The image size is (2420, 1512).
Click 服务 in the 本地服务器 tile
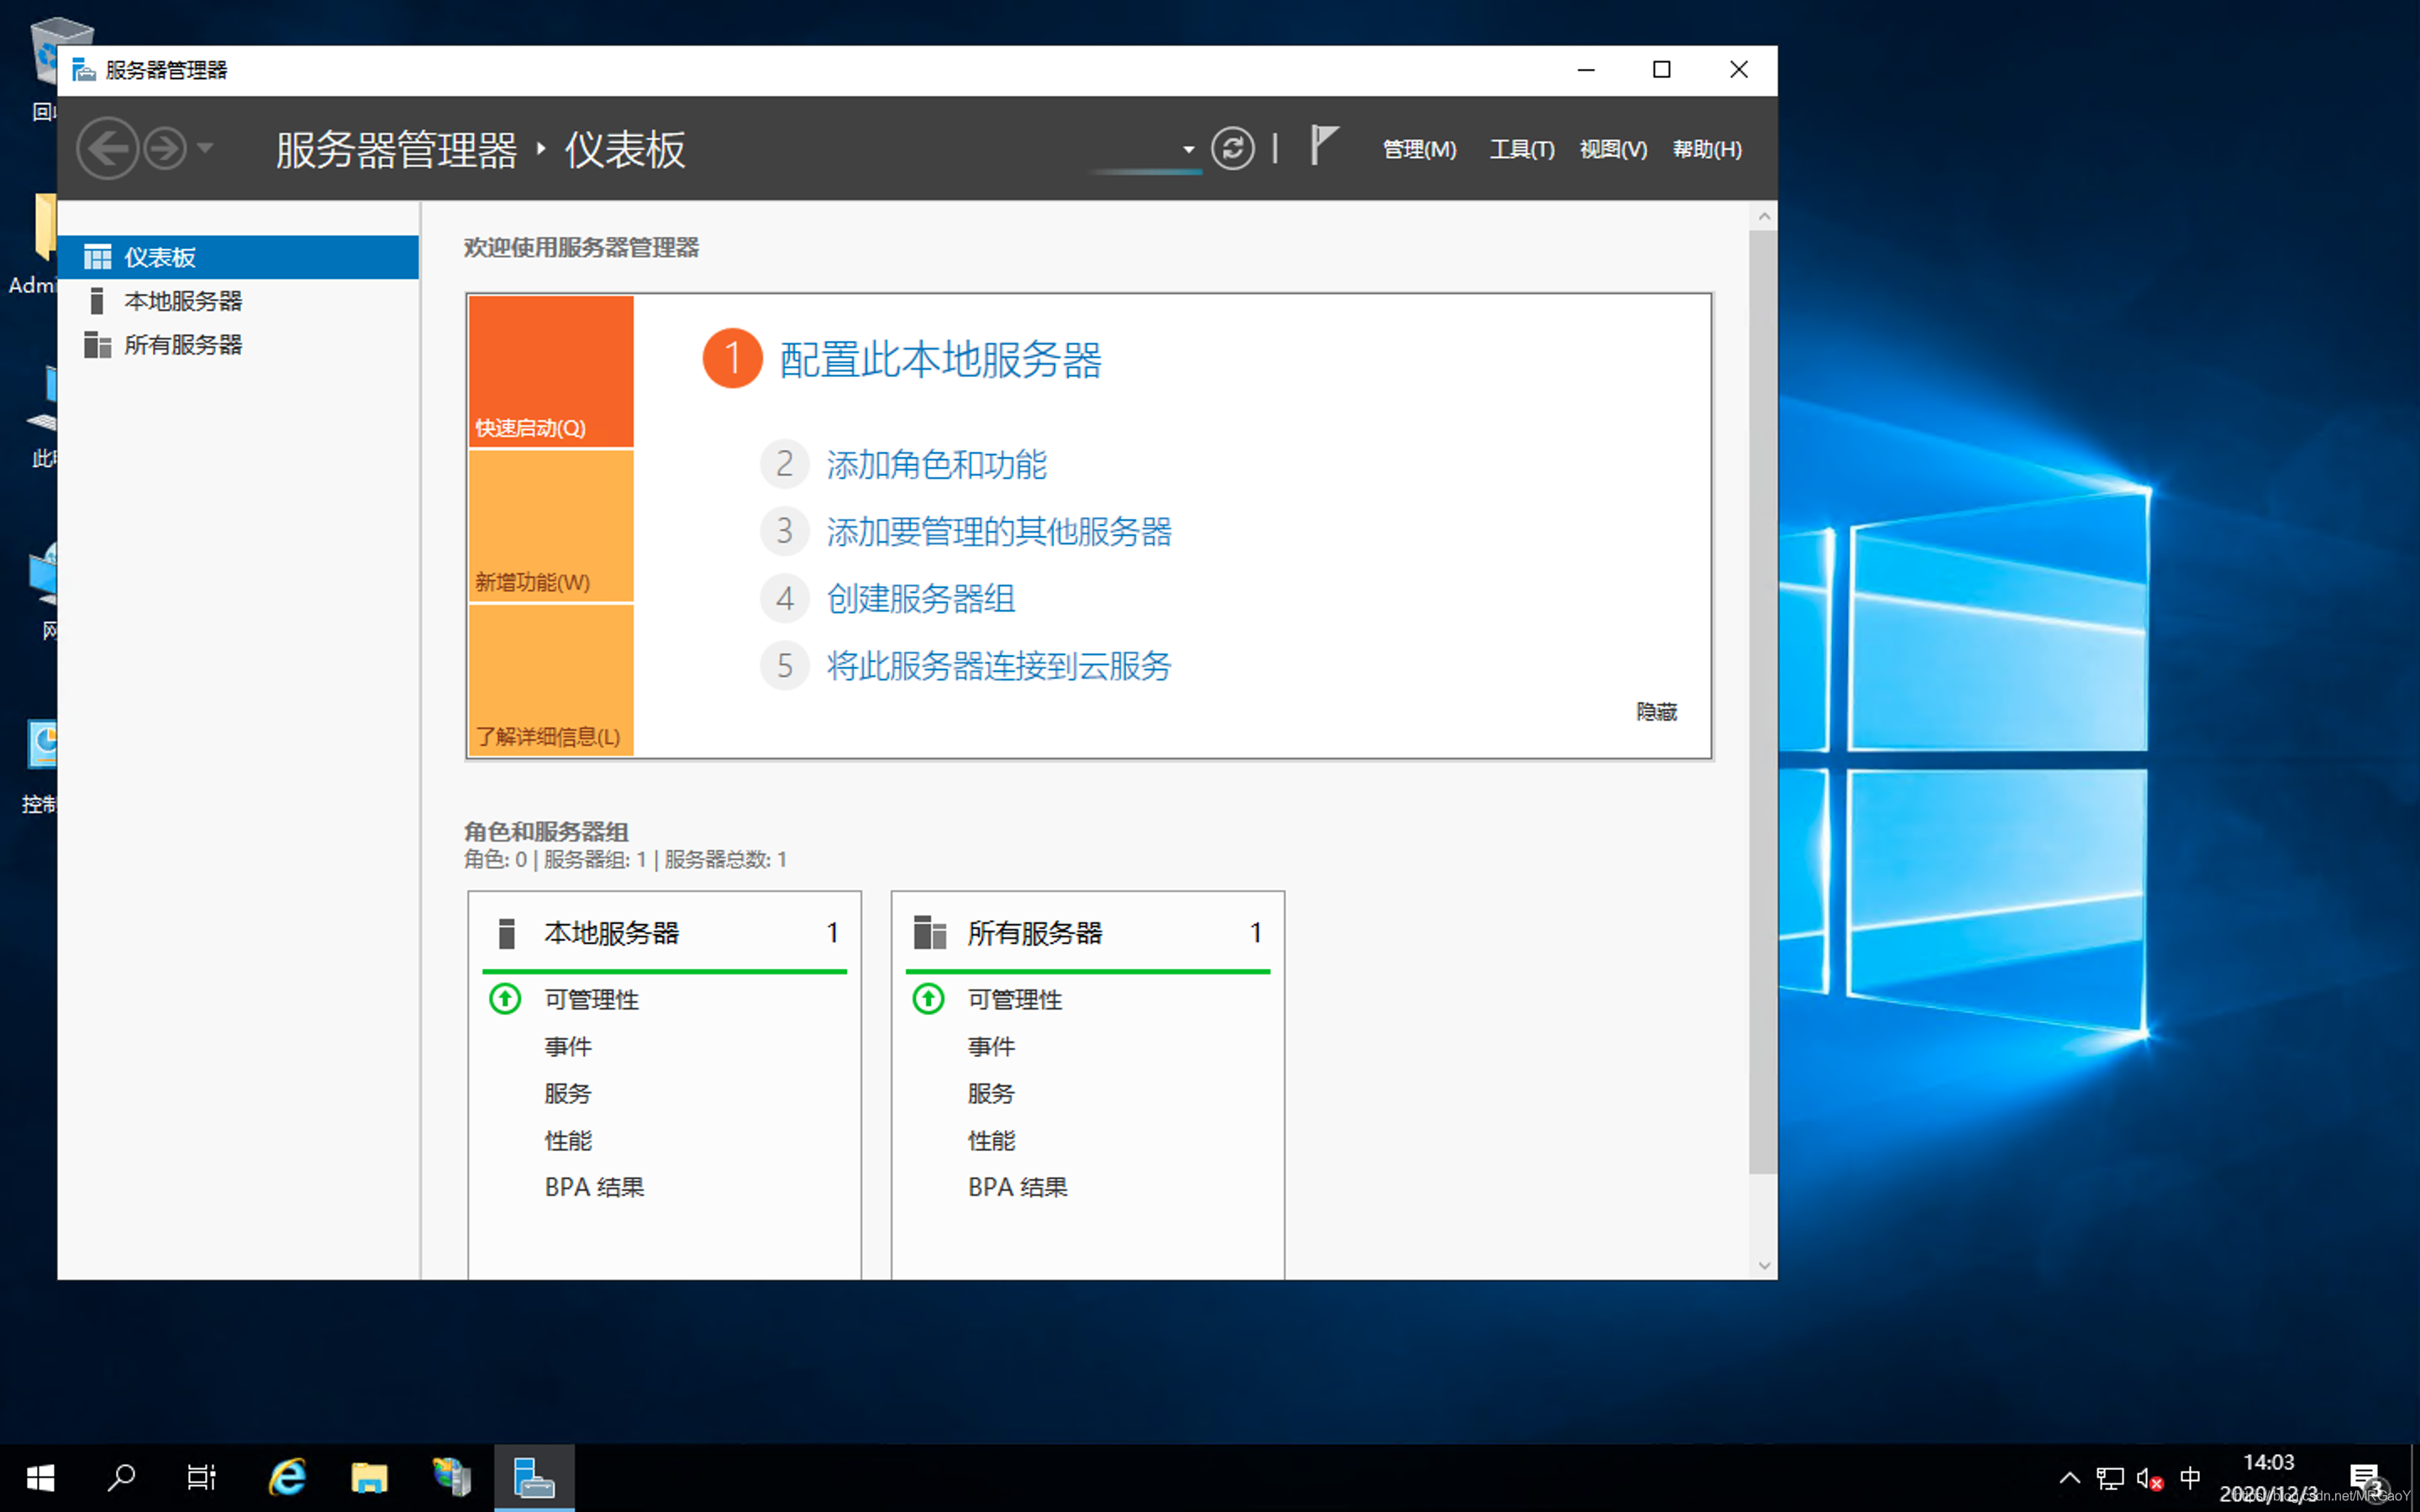click(568, 1093)
